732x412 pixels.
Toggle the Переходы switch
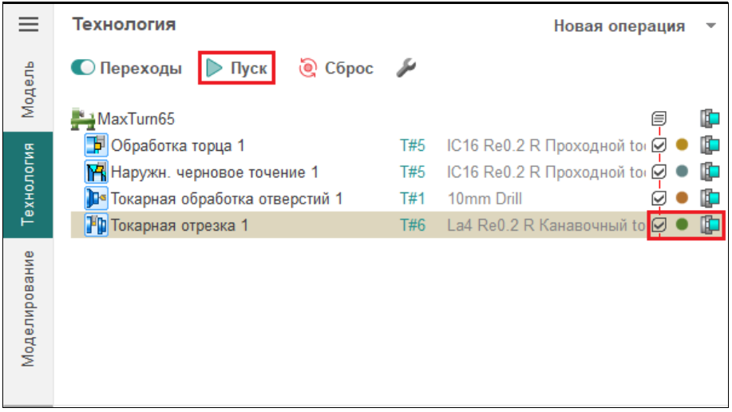[x=83, y=69]
